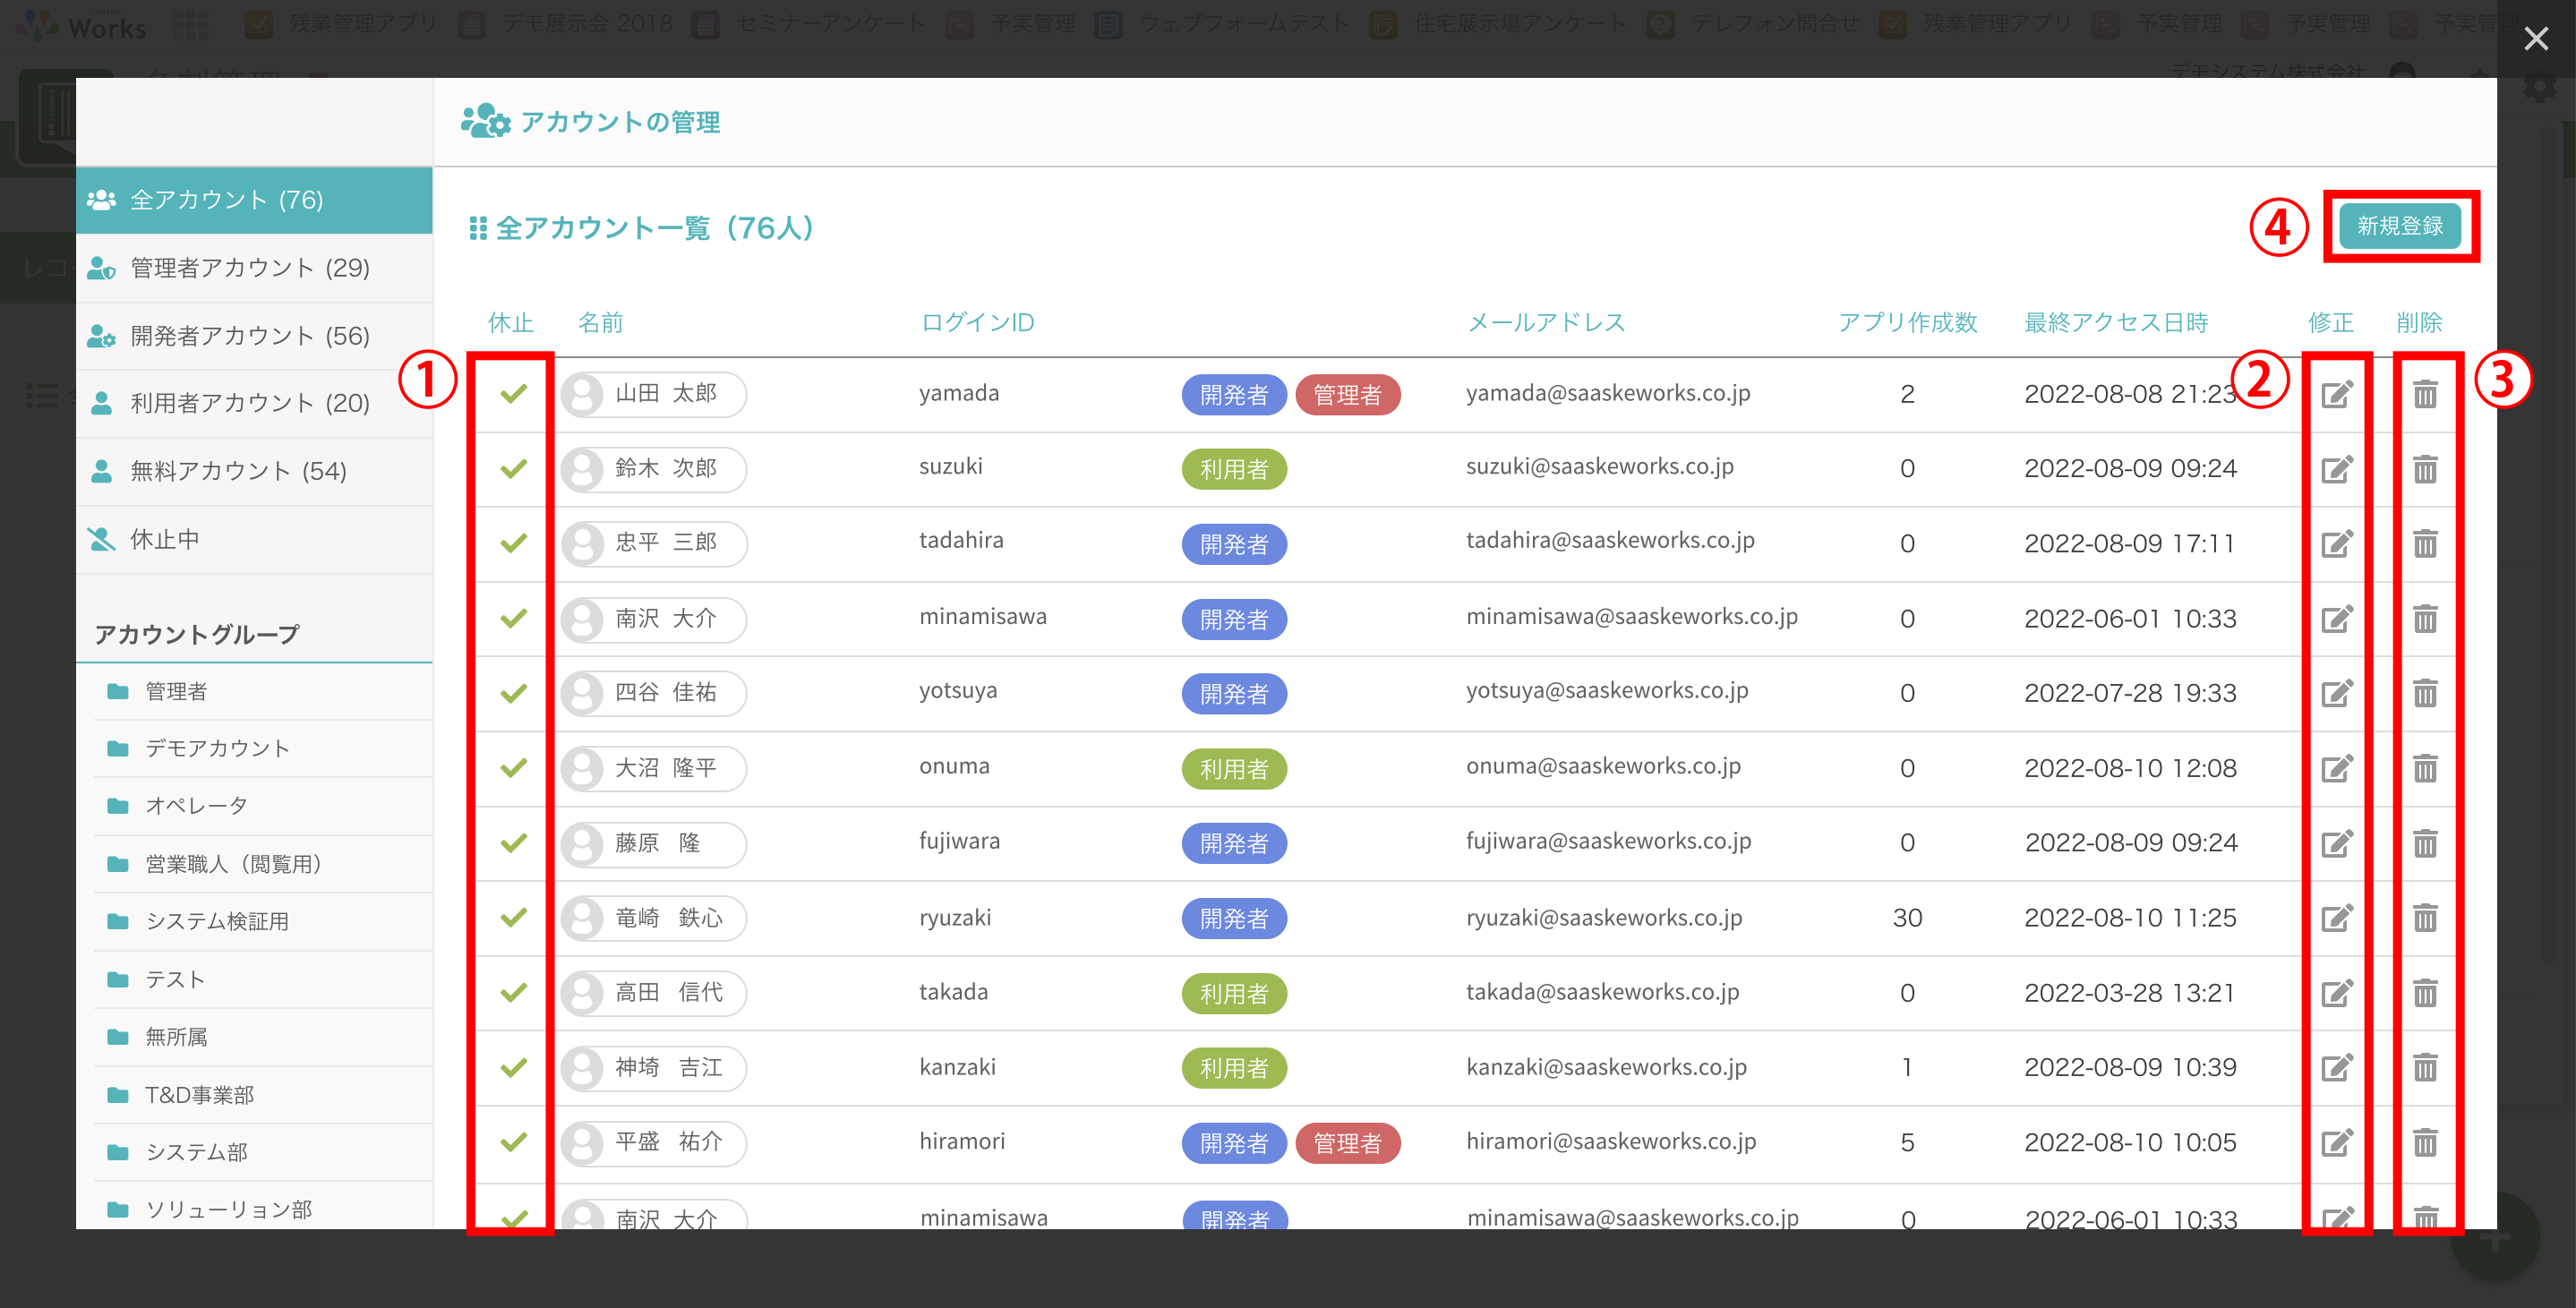
Task: Remove the onuma account with trash icon
Action: coord(2425,768)
